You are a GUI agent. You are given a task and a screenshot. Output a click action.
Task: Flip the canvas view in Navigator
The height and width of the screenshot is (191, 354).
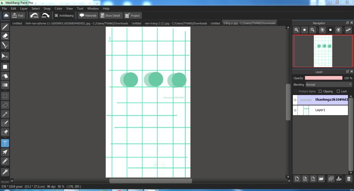click(348, 30)
